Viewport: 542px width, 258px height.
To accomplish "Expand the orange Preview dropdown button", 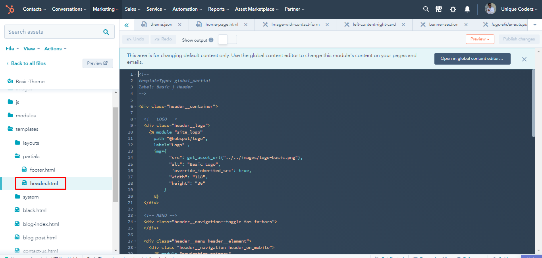I will pyautogui.click(x=480, y=39).
